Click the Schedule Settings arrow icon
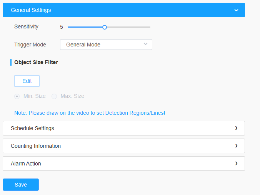The height and width of the screenshot is (195, 260). (236, 128)
